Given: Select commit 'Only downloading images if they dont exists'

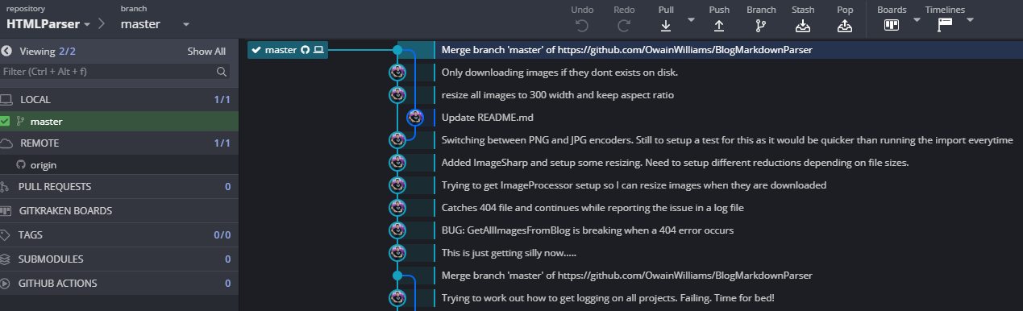Looking at the screenshot, I should click(x=559, y=73).
